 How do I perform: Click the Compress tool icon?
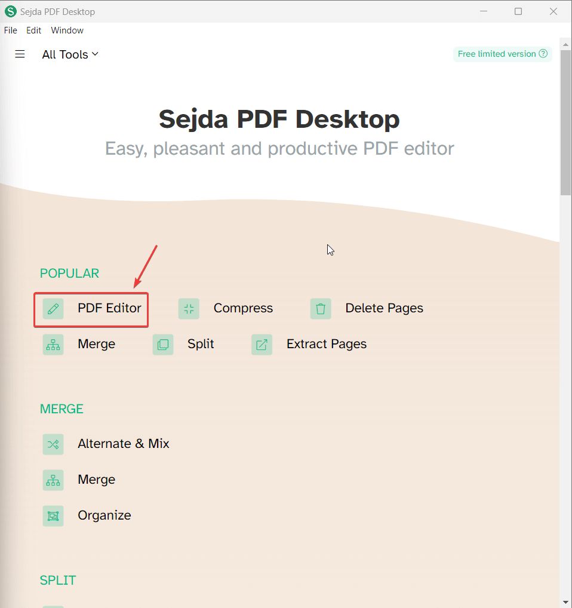[x=189, y=309]
